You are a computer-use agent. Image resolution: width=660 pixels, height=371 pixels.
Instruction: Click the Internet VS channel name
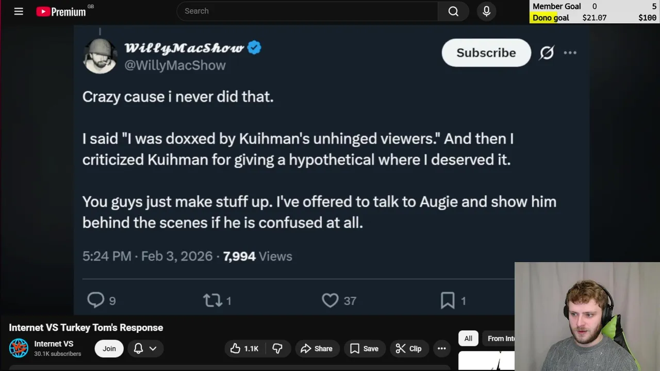click(x=54, y=344)
